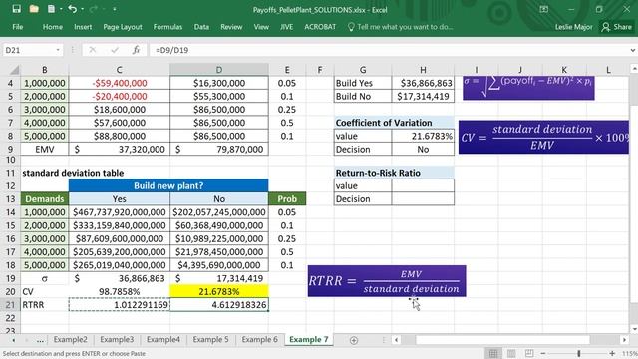Switch to Normal view icon in status bar
638x359 pixels.
pyautogui.click(x=493, y=354)
